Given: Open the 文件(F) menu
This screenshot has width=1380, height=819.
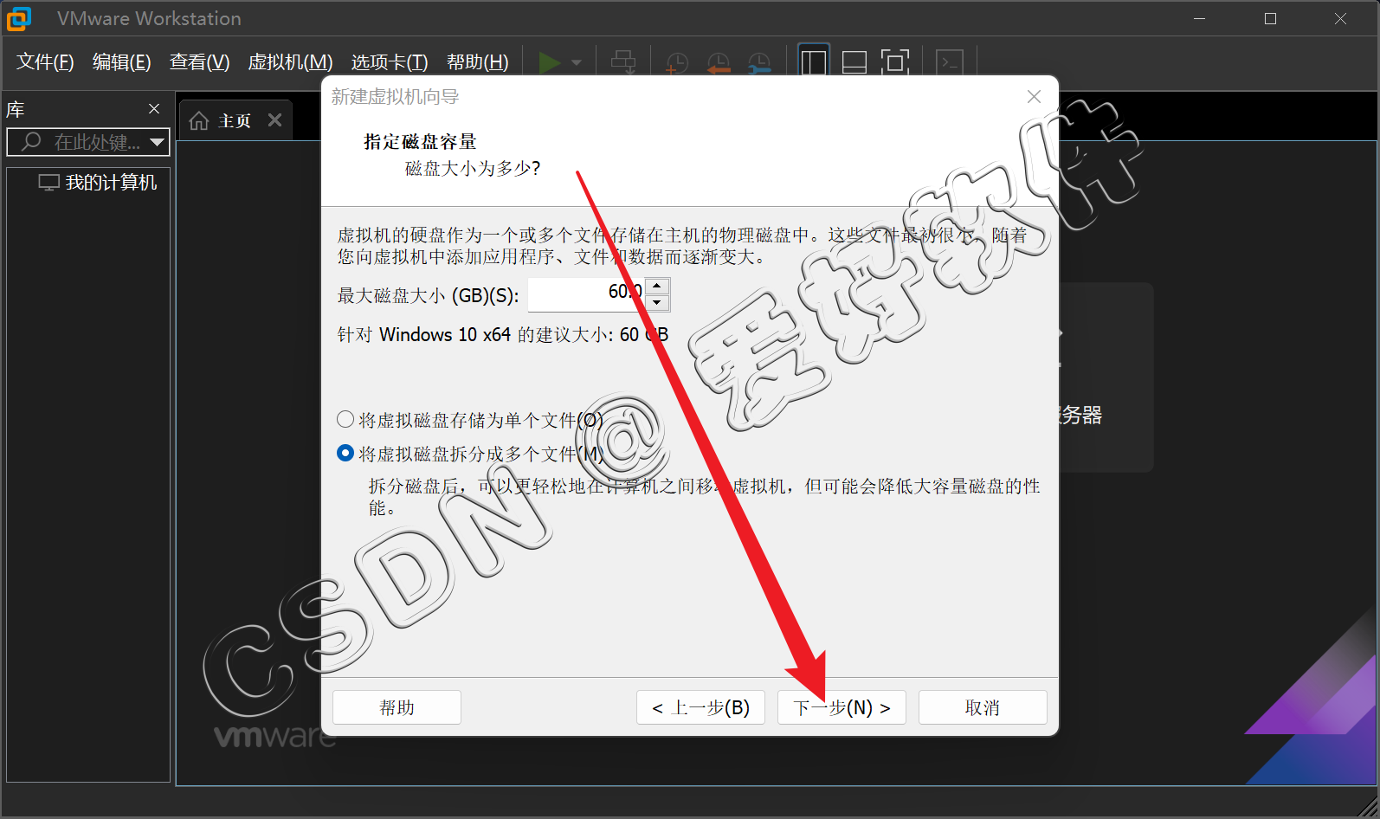Looking at the screenshot, I should (45, 62).
